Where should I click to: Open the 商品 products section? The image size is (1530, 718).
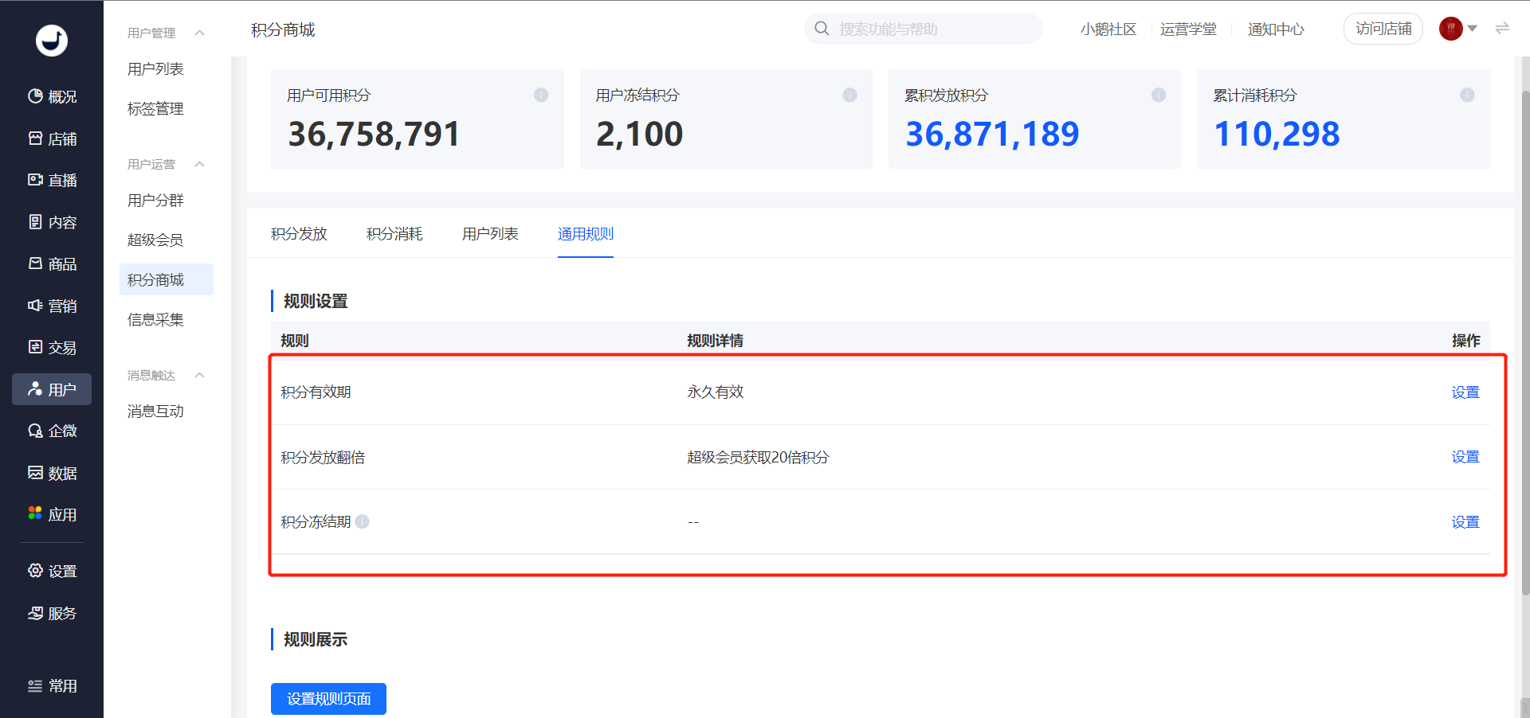click(x=52, y=263)
